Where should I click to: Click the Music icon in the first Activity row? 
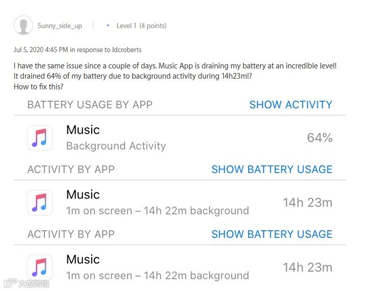point(40,203)
